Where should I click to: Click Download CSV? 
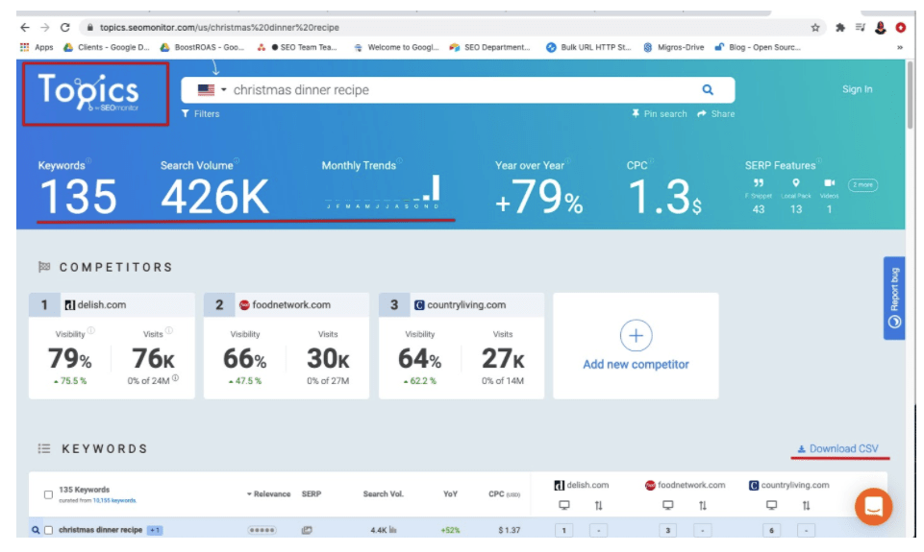(x=838, y=449)
